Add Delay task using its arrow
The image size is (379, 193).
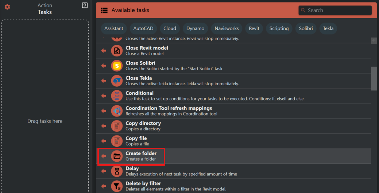pos(104,171)
